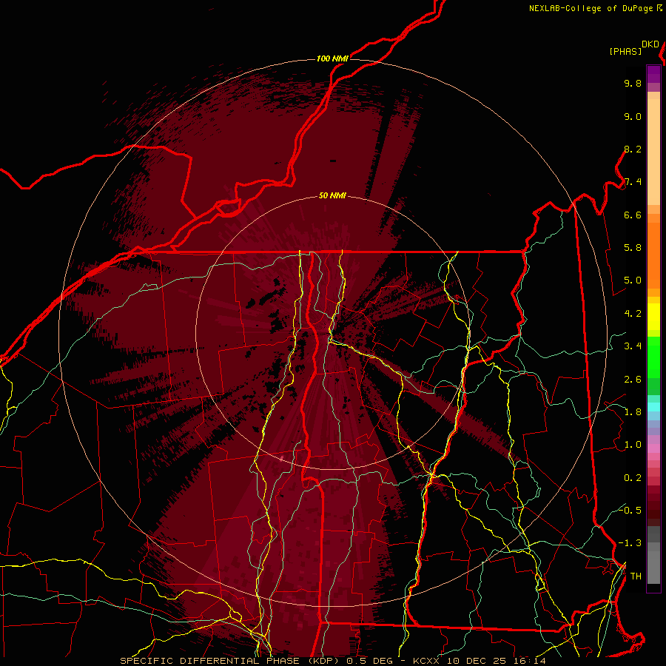Click the KCXX radar site identifier
This screenshot has width=666, height=666.
(425, 661)
